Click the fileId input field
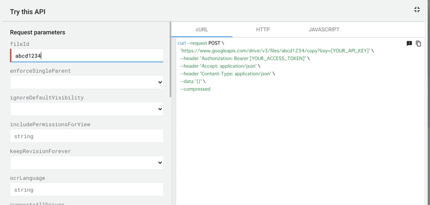The image size is (430, 205). 87,56
